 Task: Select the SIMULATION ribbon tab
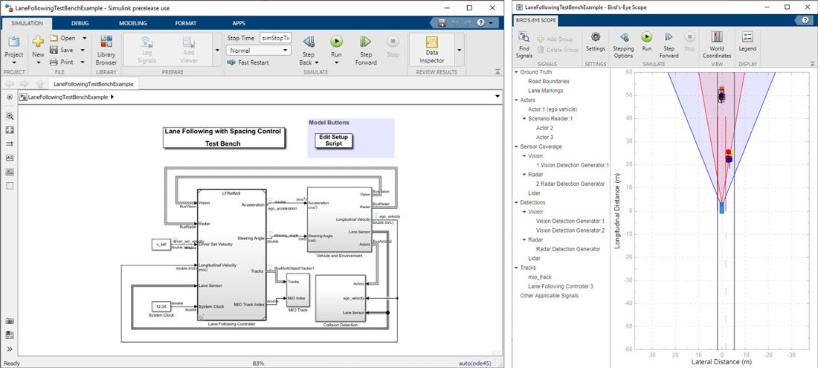tap(27, 24)
